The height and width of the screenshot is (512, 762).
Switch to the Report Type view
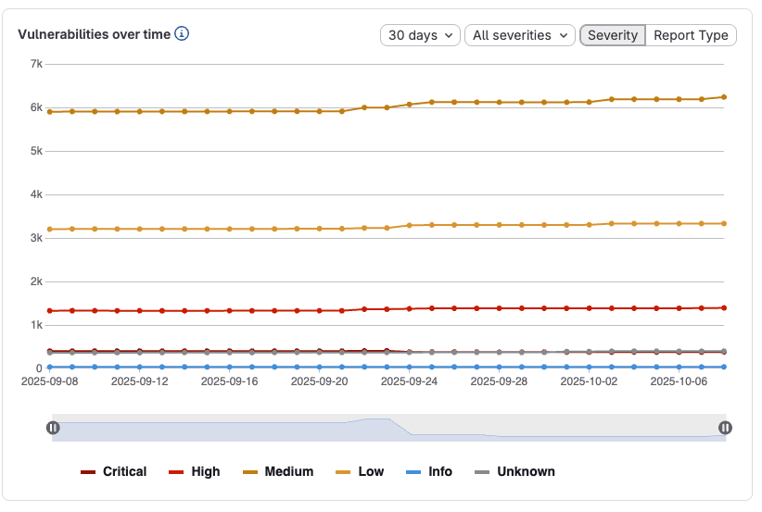pos(691,35)
